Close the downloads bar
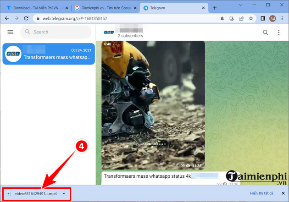The height and width of the screenshot is (202, 289). (x=283, y=193)
